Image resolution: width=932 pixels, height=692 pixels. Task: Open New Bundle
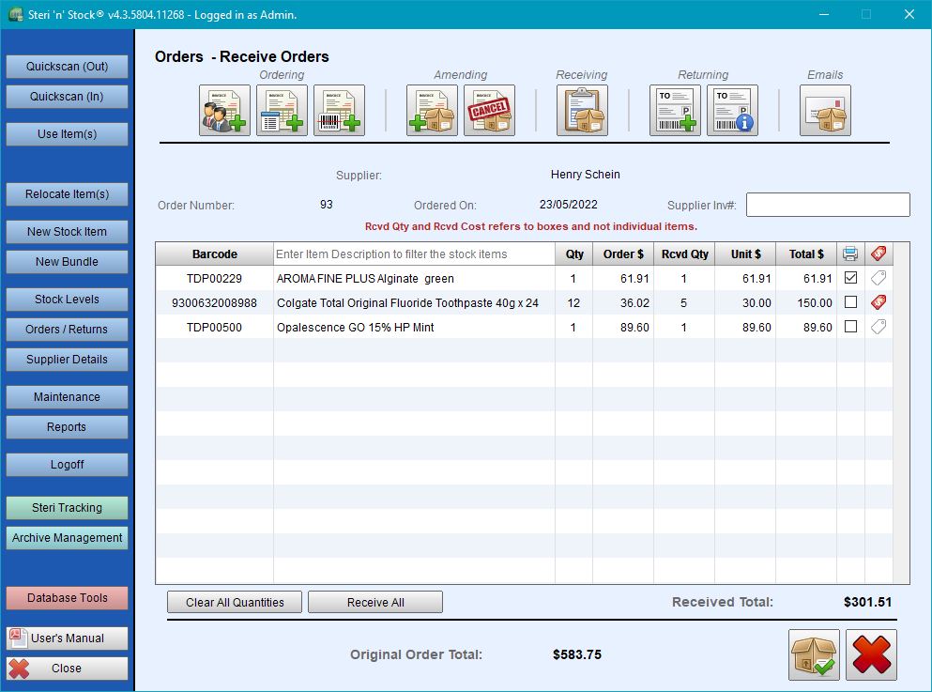pyautogui.click(x=68, y=262)
